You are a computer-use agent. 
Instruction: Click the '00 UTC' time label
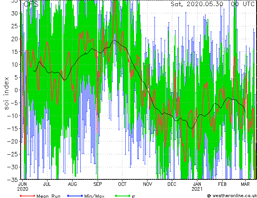pyautogui.click(x=243, y=4)
